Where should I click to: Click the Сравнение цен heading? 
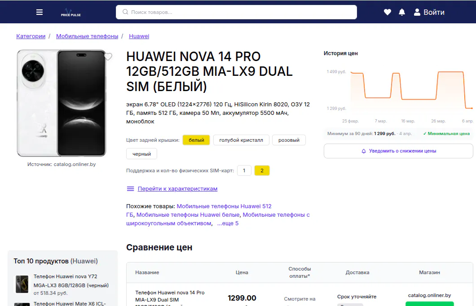pyautogui.click(x=159, y=248)
